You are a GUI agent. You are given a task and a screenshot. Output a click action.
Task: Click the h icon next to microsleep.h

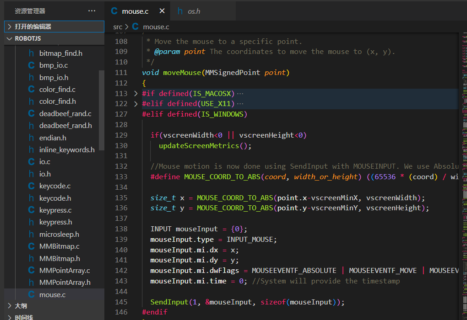pyautogui.click(x=31, y=234)
